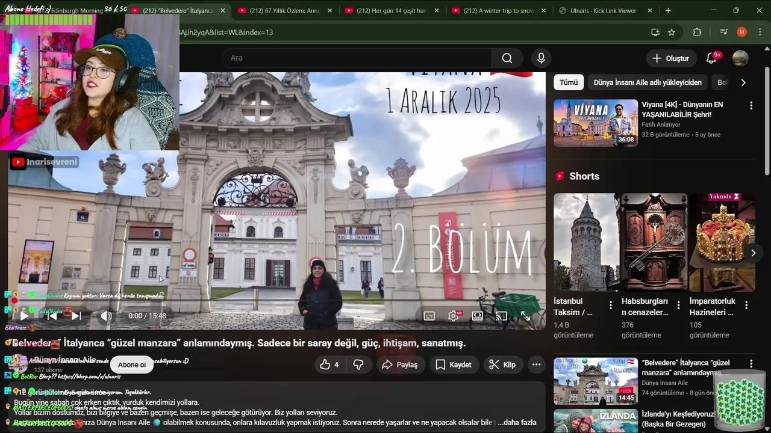This screenshot has width=771, height=433.
Task: Open options for İmparatorluk Hazineleri short
Action: (x=746, y=306)
